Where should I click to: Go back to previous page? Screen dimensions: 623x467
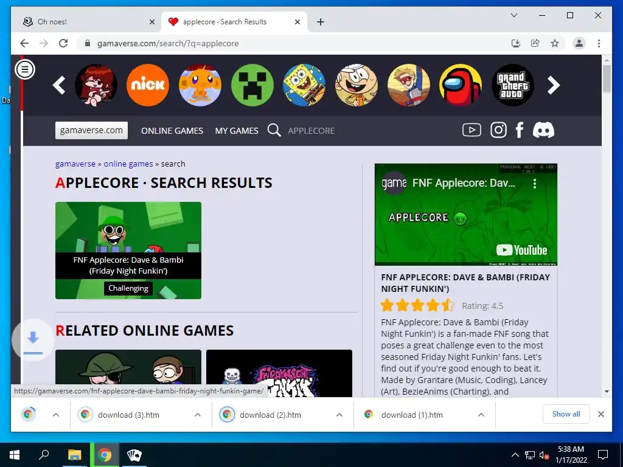(x=24, y=43)
